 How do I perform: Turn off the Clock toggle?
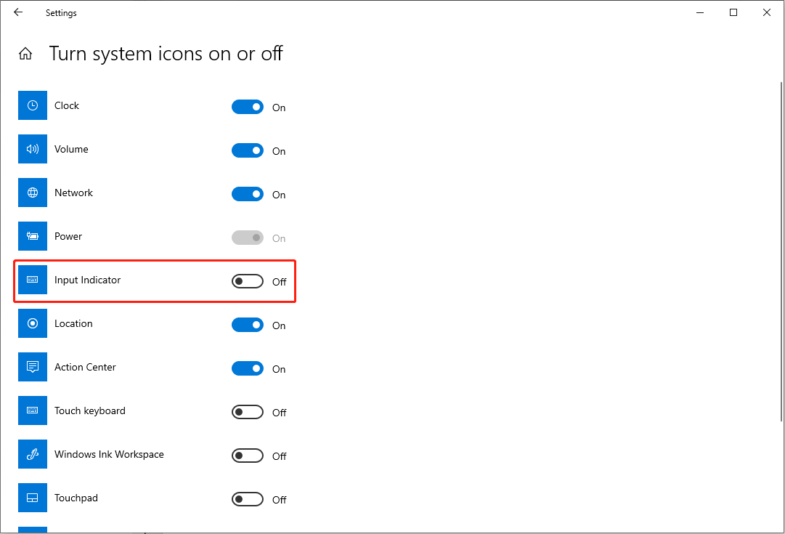(248, 107)
